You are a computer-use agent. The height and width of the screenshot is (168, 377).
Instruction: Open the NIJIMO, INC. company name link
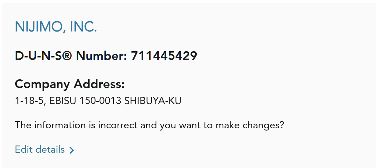pyautogui.click(x=56, y=27)
